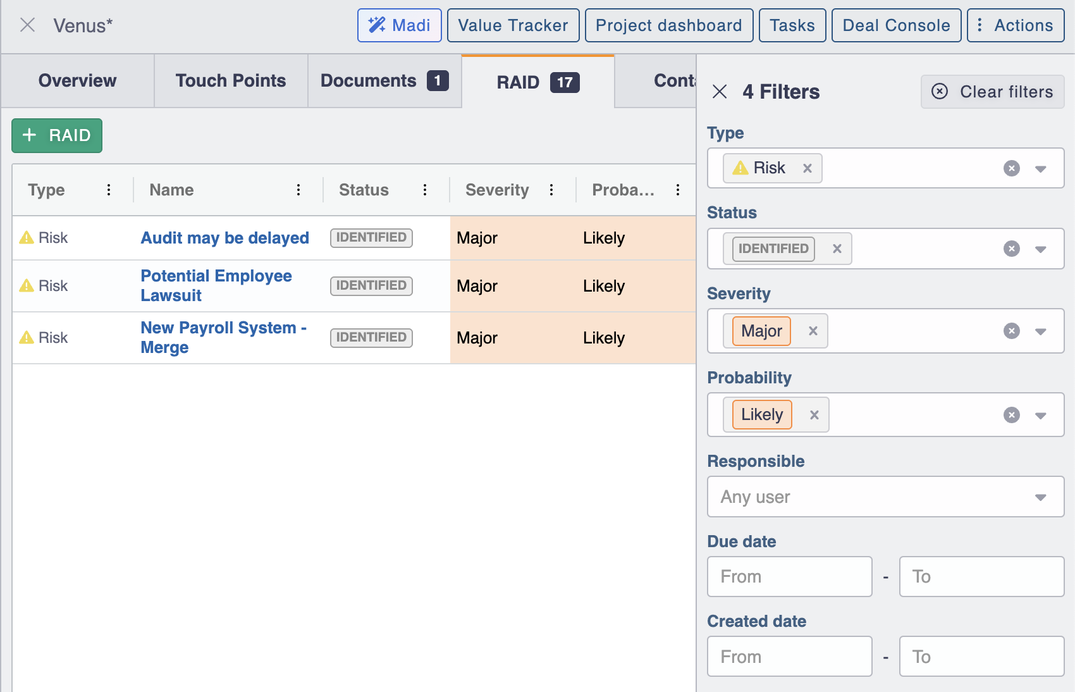This screenshot has height=692, width=1075.
Task: Switch to the Documents tab
Action: (x=384, y=81)
